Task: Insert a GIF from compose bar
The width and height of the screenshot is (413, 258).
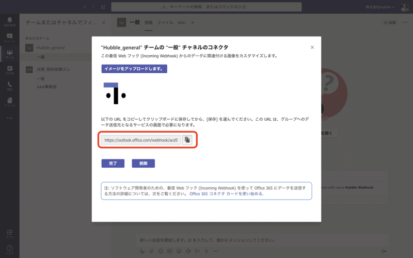Action: point(170,251)
